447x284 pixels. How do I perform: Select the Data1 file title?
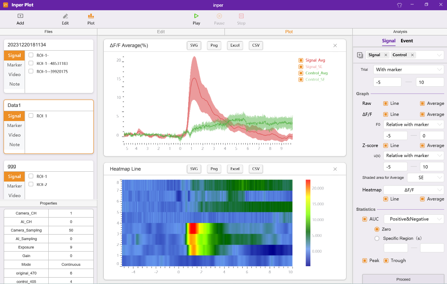(x=14, y=105)
